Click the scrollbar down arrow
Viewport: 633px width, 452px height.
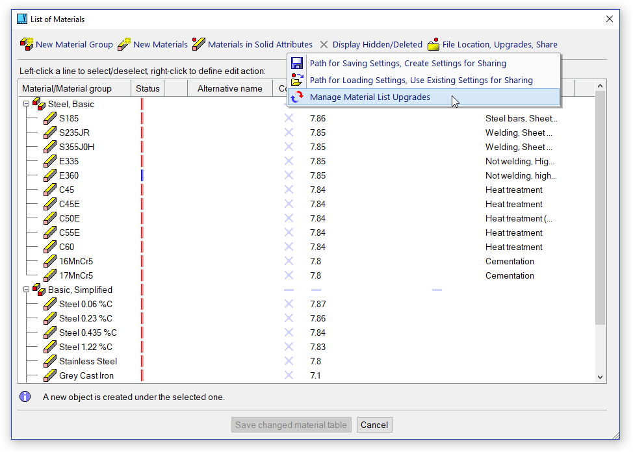600,377
